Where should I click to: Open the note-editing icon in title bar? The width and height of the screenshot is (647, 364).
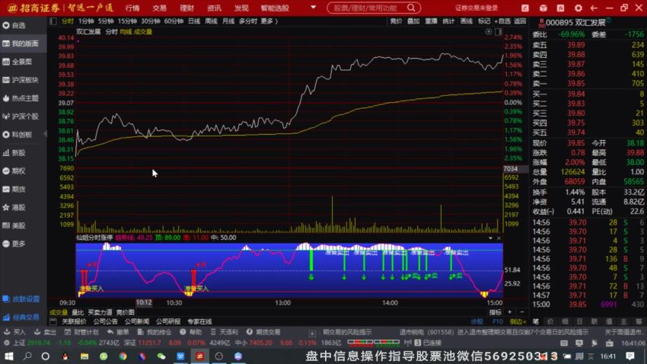525,8
